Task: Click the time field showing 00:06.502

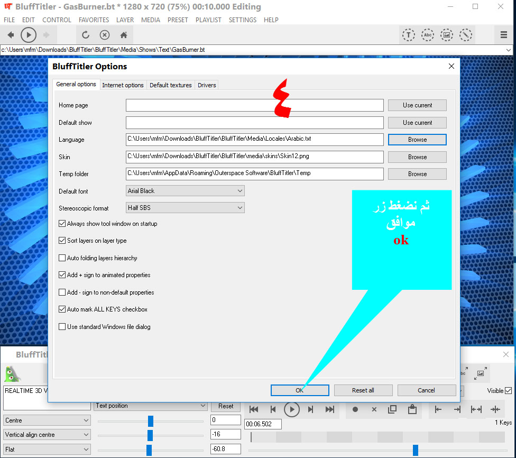Action: coord(263,424)
